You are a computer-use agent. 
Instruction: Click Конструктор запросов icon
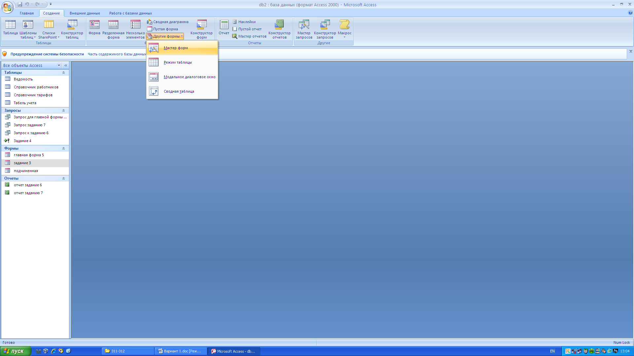[325, 29]
